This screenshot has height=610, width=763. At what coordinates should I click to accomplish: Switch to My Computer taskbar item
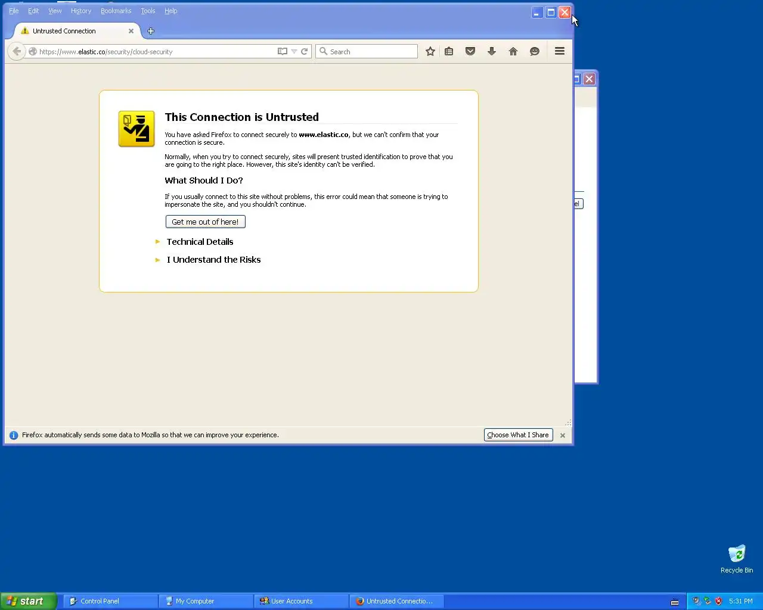tap(206, 601)
